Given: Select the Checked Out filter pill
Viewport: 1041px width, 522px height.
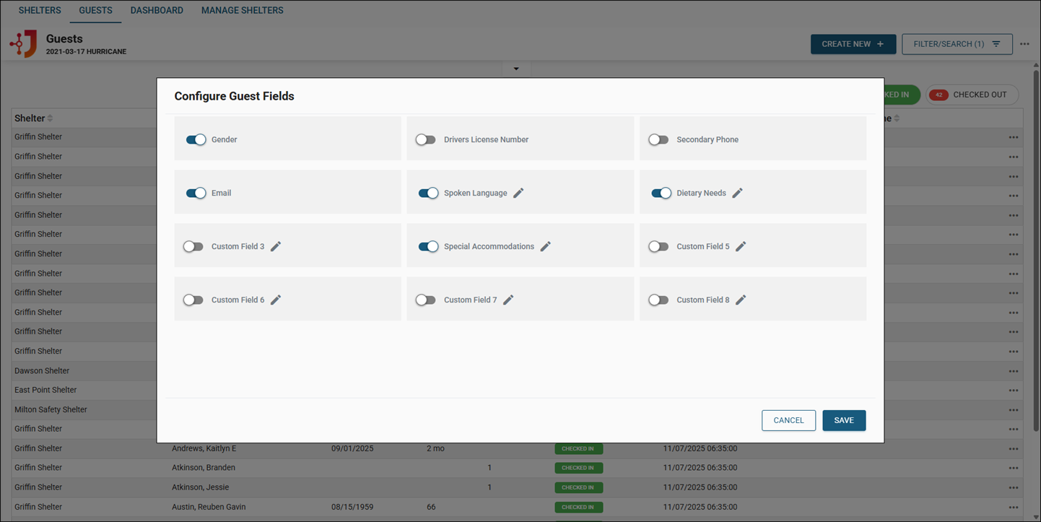Looking at the screenshot, I should point(972,95).
